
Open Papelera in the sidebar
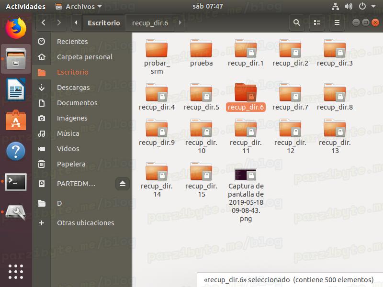82,164
